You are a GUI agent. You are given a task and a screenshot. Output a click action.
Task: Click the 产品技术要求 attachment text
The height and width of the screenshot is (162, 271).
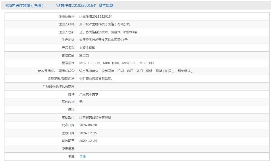pyautogui.click(x=89, y=94)
